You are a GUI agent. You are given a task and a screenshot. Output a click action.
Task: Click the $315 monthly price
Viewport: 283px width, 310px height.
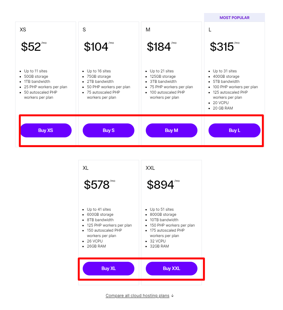click(222, 46)
